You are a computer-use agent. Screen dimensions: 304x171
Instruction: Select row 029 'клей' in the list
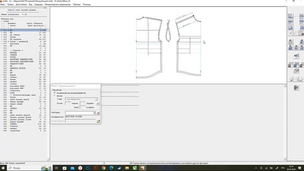click(23, 93)
